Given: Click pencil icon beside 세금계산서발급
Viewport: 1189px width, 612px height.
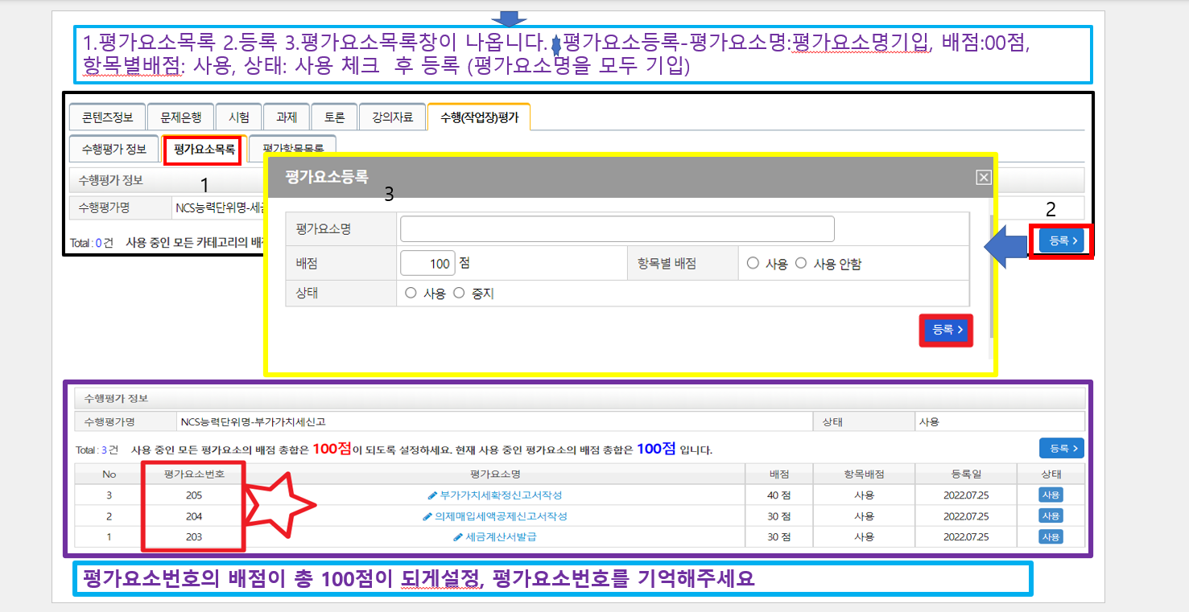Looking at the screenshot, I should click(x=459, y=537).
